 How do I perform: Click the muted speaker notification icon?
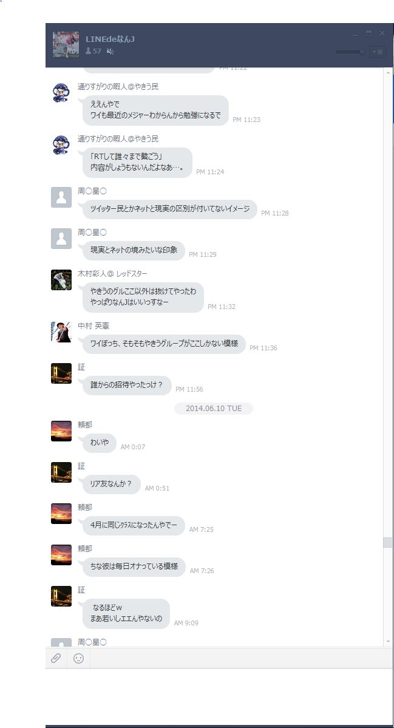click(x=110, y=51)
